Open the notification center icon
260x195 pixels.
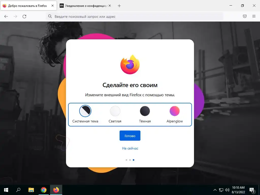[252, 190]
